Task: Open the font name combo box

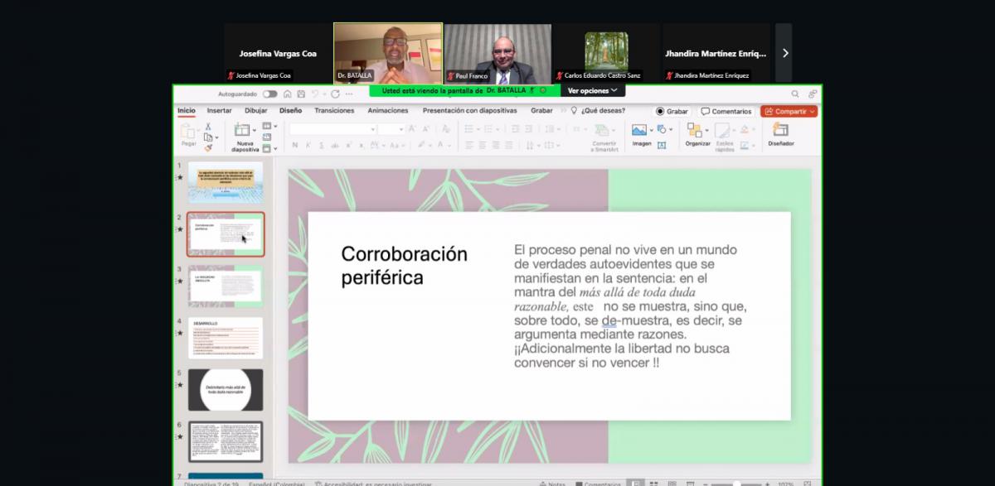Action: (332, 129)
